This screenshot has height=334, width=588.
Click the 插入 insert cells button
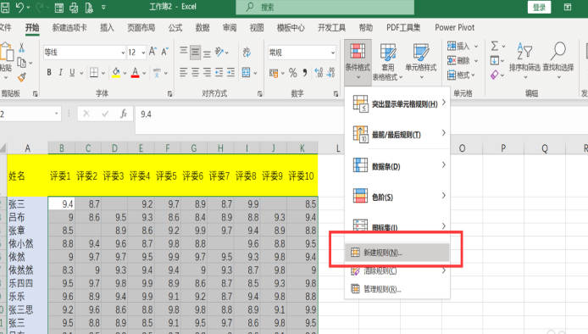(x=463, y=46)
